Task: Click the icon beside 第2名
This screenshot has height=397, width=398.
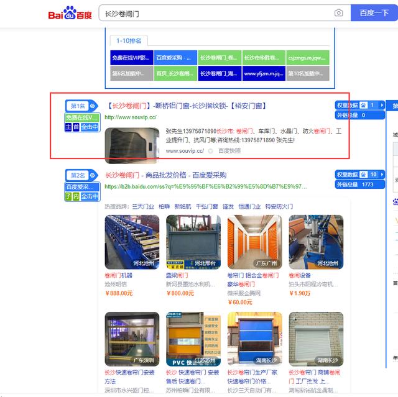Action: click(93, 175)
